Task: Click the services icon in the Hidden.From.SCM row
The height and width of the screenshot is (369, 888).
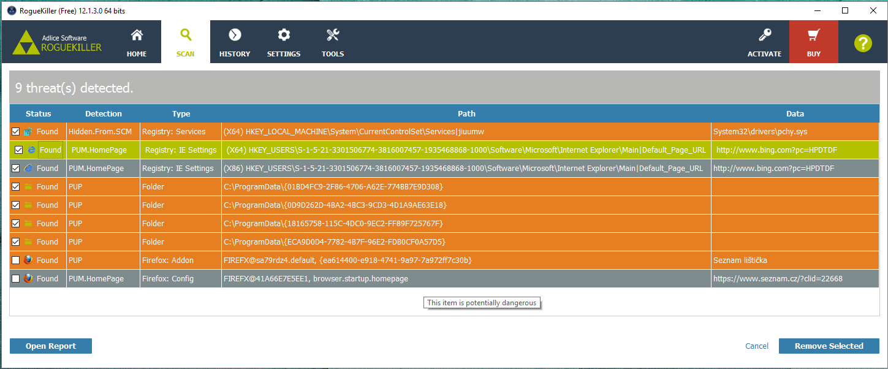Action: click(28, 132)
